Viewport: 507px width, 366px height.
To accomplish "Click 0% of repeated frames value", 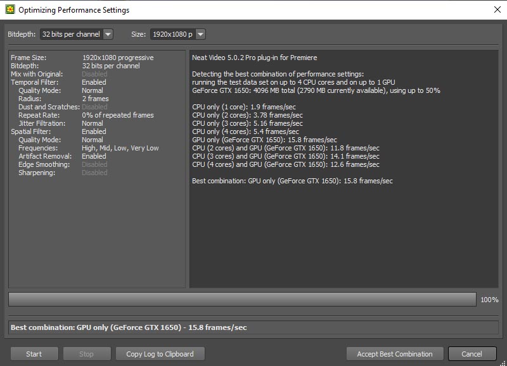I will coord(118,115).
